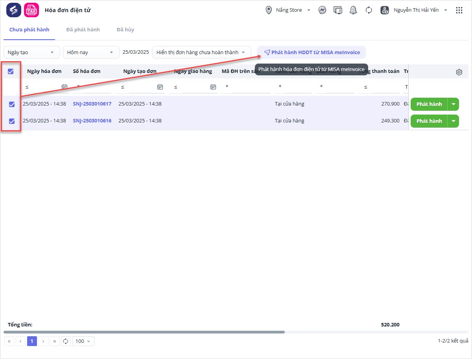472x359 pixels.
Task: Open the Hôm nay date range dropdown
Action: (x=91, y=53)
